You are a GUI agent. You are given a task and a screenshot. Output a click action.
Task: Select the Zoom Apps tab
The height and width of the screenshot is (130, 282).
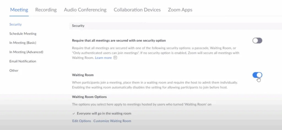[180, 10]
